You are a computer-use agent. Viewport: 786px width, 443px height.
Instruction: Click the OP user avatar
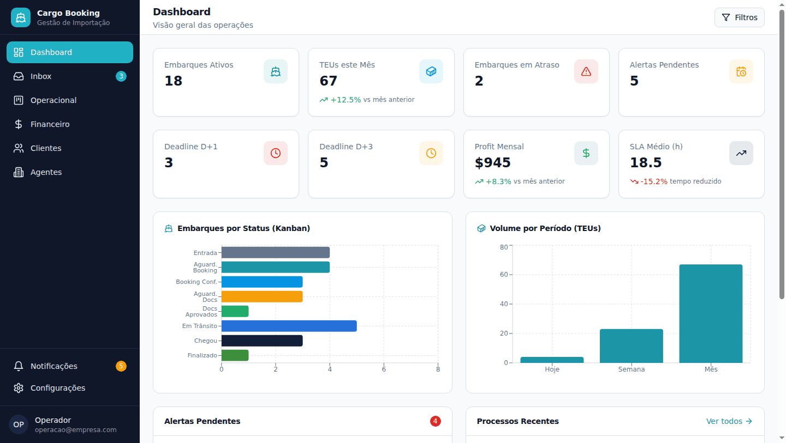pyautogui.click(x=19, y=424)
